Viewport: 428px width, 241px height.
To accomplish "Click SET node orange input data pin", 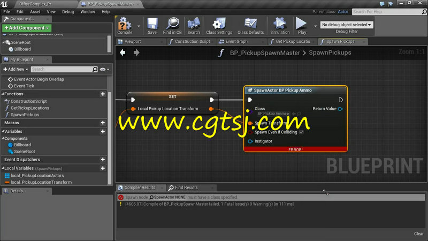I will [x=133, y=109].
